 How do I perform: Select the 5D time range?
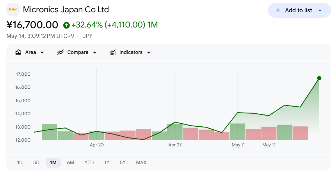point(36,163)
